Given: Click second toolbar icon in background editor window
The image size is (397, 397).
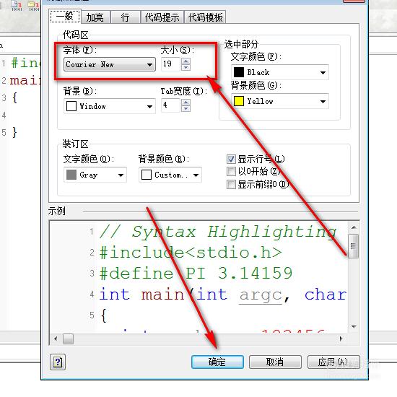Looking at the screenshot, I should (33, 6).
